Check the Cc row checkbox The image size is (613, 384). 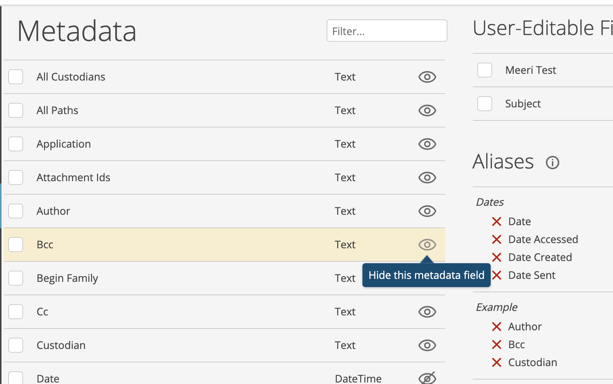coord(16,312)
